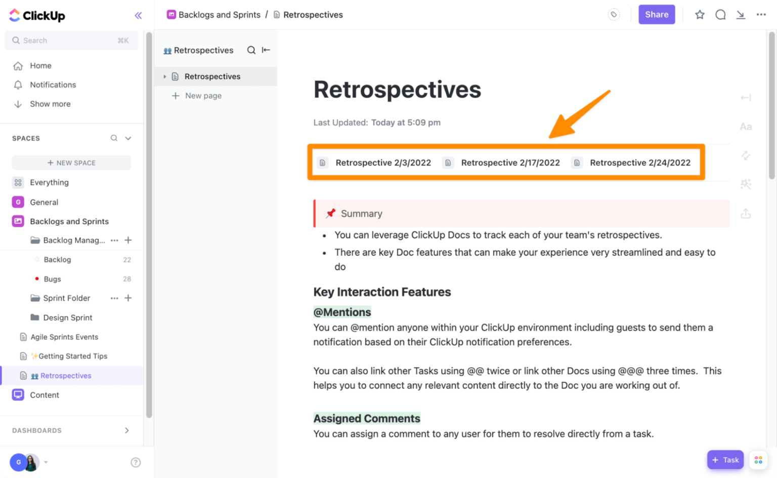Collapse the left sidebar with the double chevron

[138, 15]
